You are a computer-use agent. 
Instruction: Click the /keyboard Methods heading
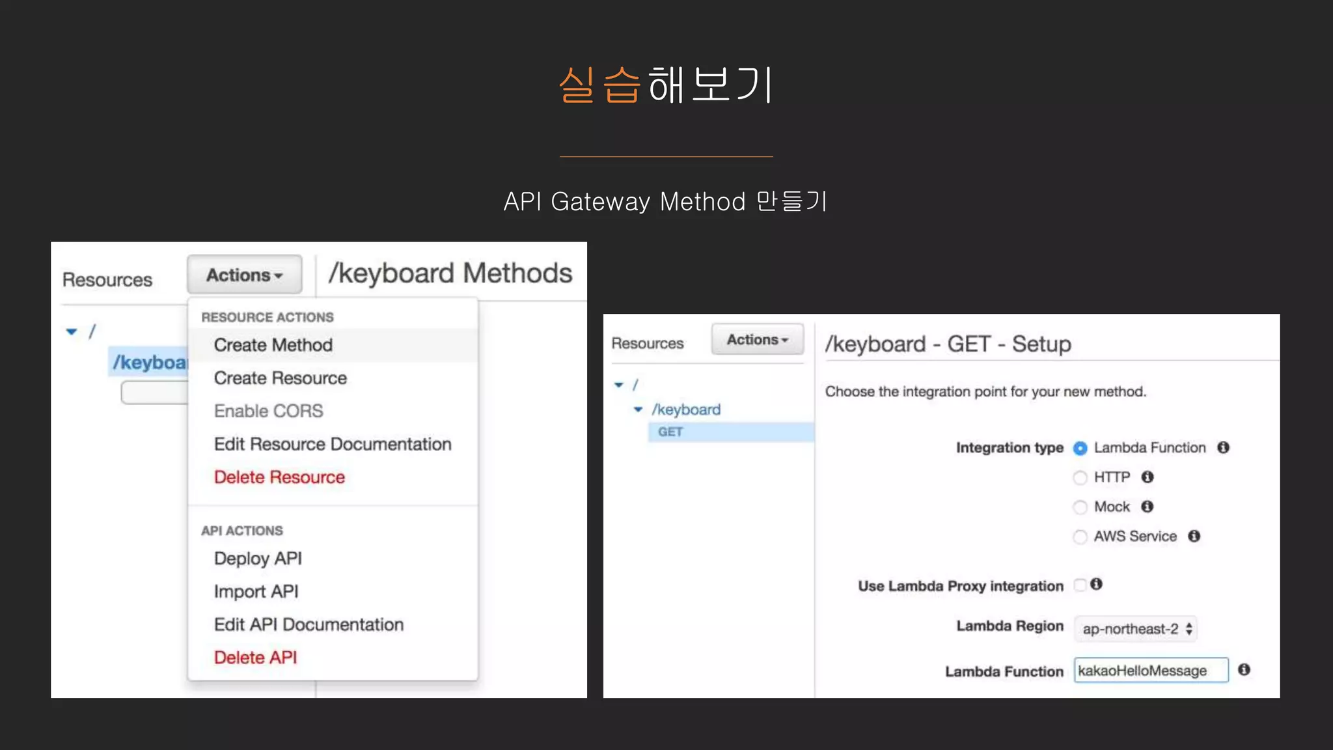[x=450, y=273]
